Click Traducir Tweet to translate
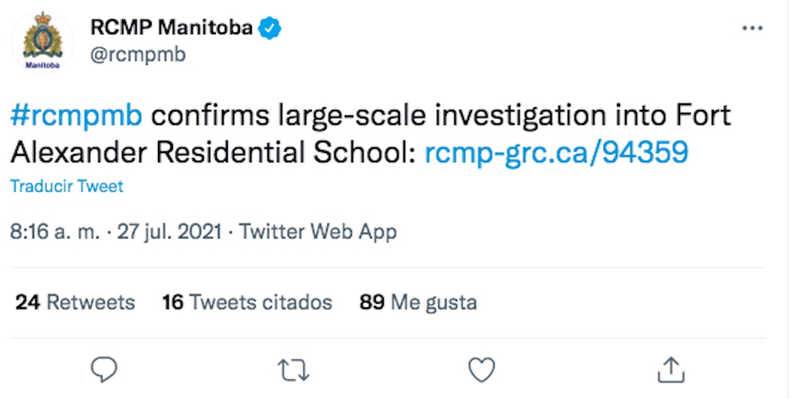Image resolution: width=790 pixels, height=399 pixels. point(67,186)
